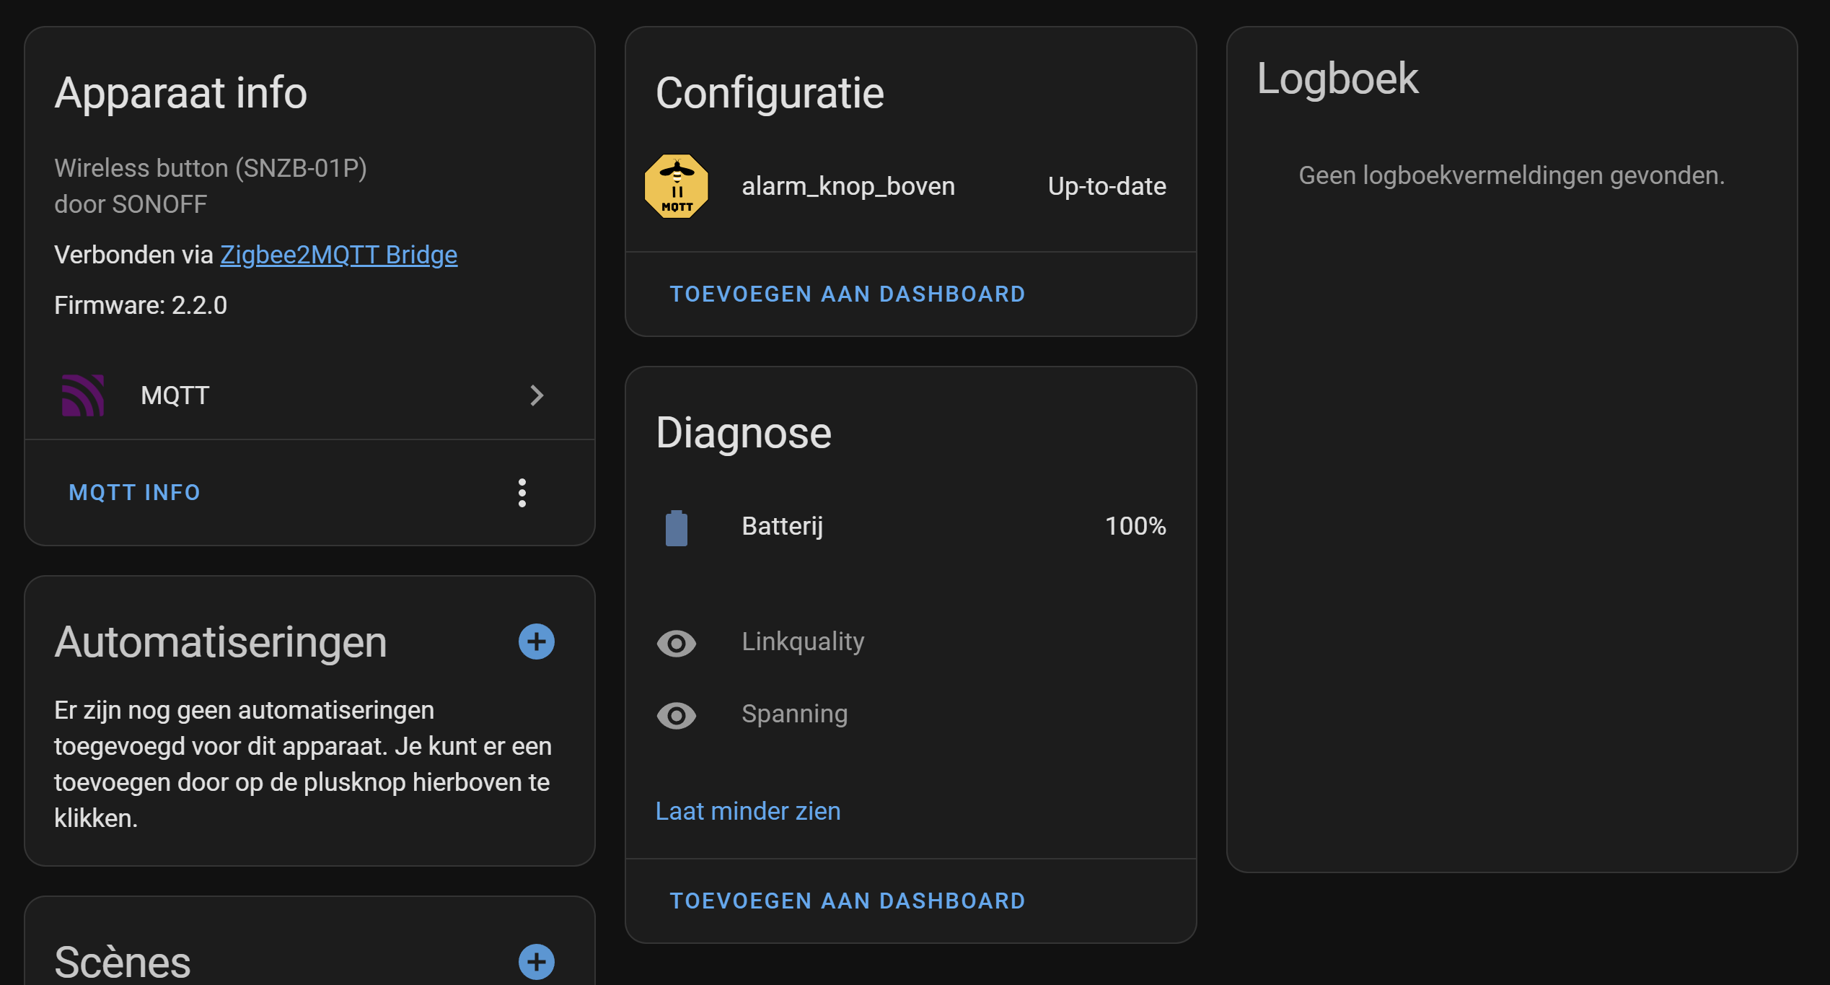Click the battery icon in Diagnose
The height and width of the screenshot is (985, 1830).
(x=677, y=527)
